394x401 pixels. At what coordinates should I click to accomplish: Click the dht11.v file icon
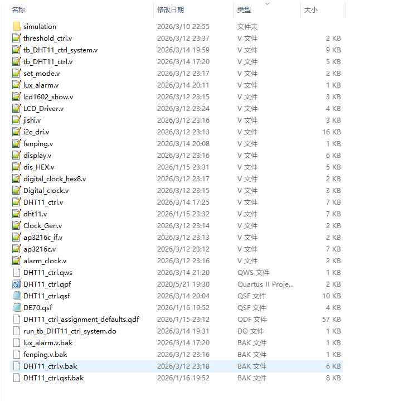pos(17,214)
